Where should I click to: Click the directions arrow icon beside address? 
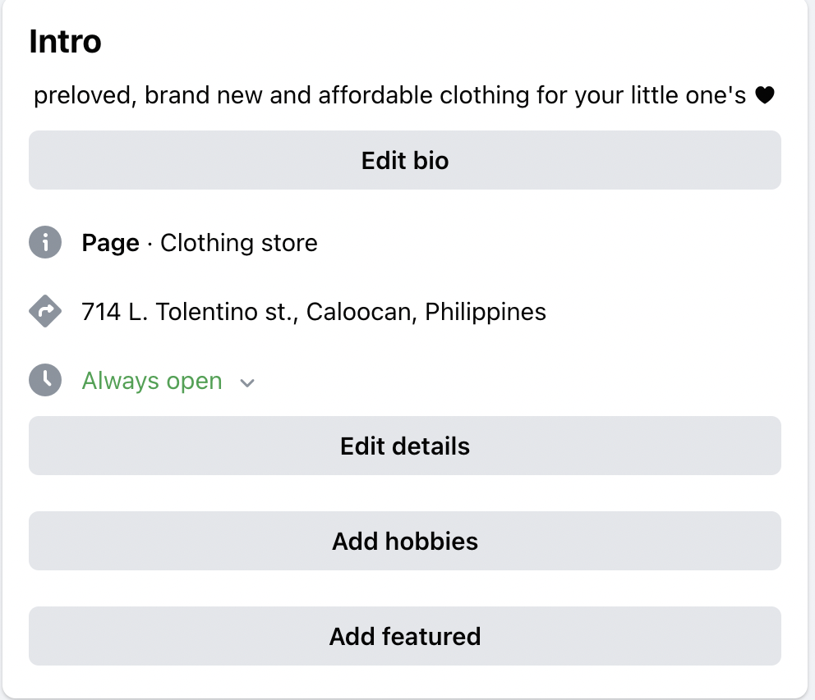(45, 312)
